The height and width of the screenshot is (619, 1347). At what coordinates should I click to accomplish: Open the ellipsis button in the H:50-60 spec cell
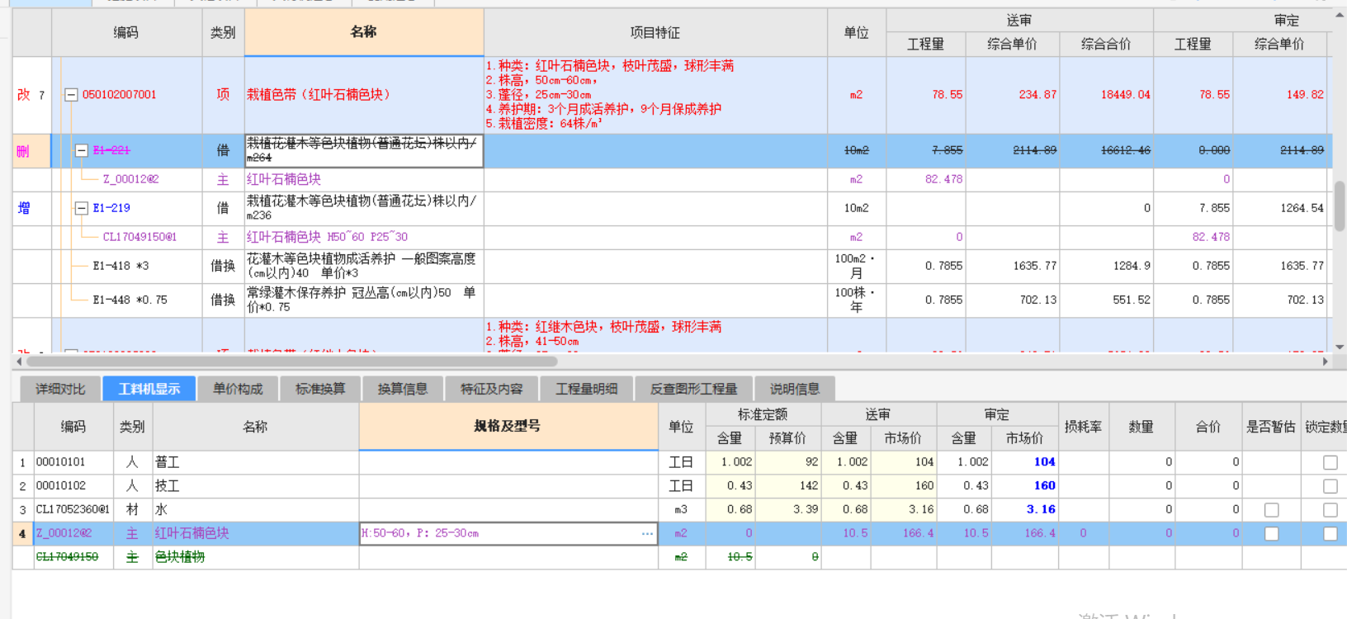648,533
